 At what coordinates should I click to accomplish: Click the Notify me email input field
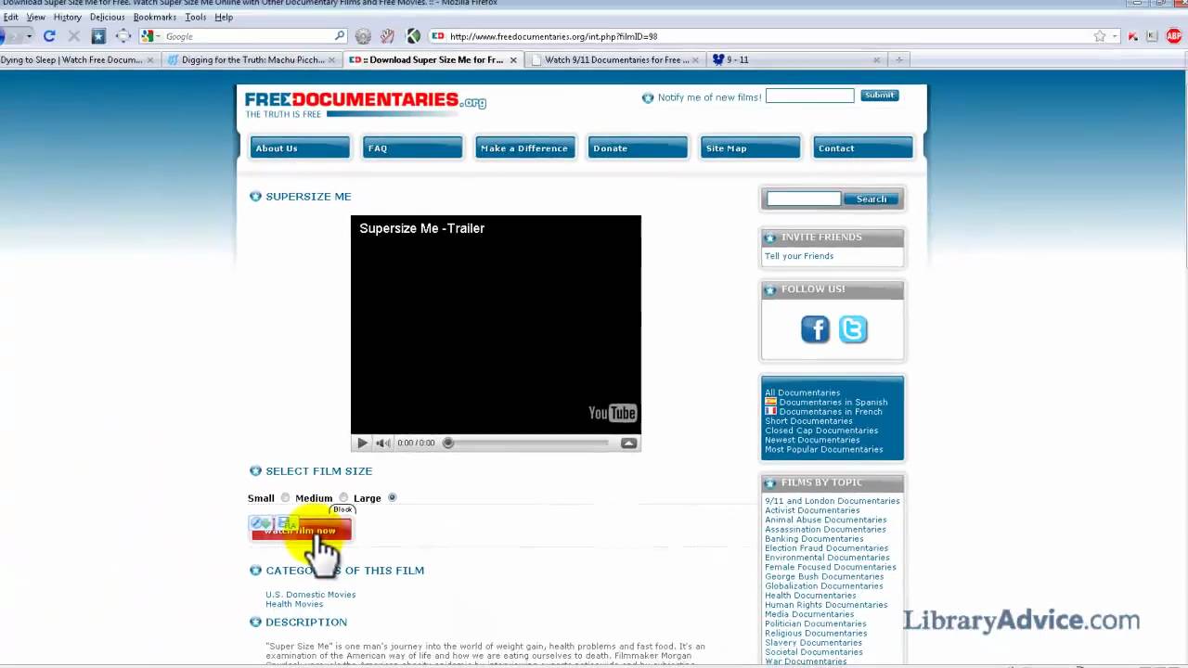(x=809, y=96)
